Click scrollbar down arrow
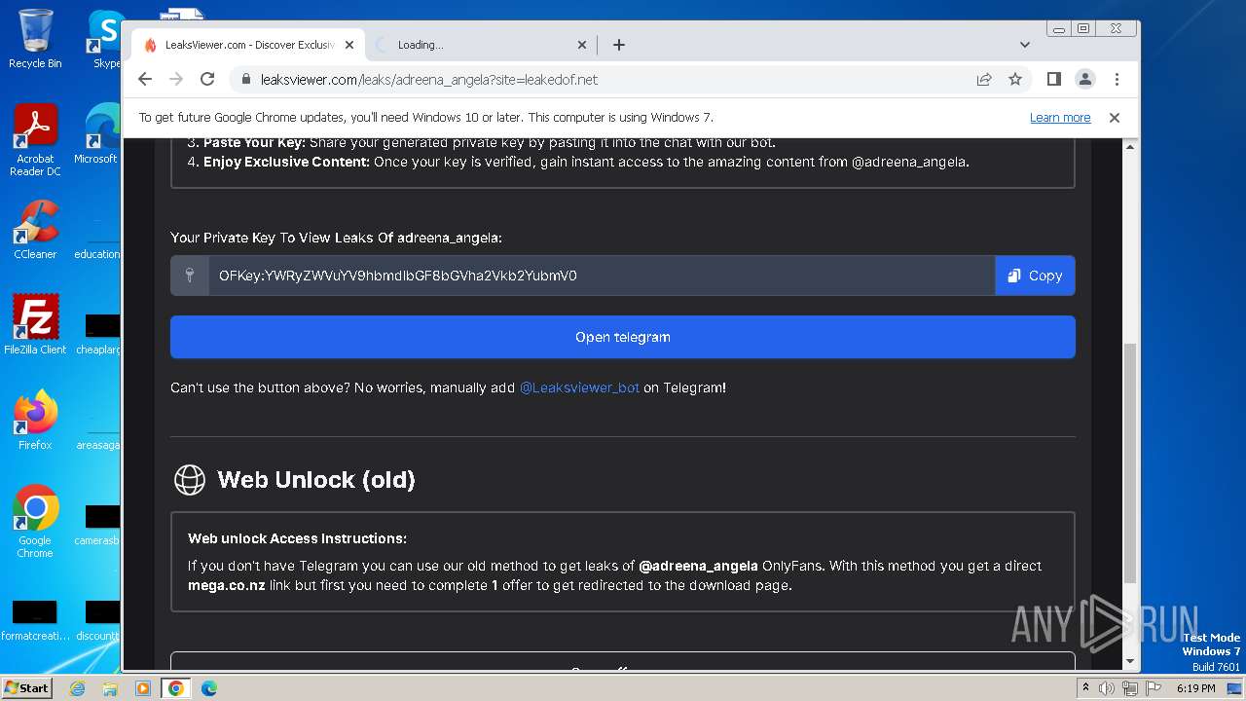Screen dimensions: 1246x701 tap(1130, 662)
